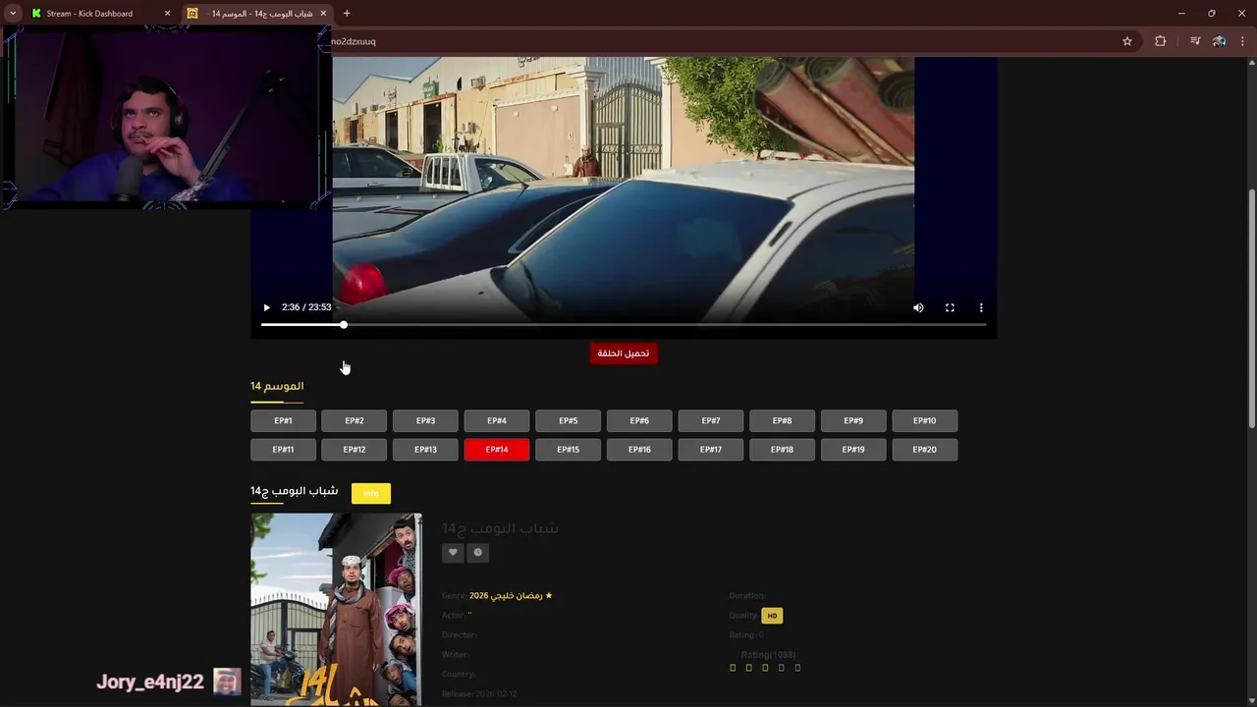Click the HD quality badge
This screenshot has height=707, width=1257.
pos(772,616)
